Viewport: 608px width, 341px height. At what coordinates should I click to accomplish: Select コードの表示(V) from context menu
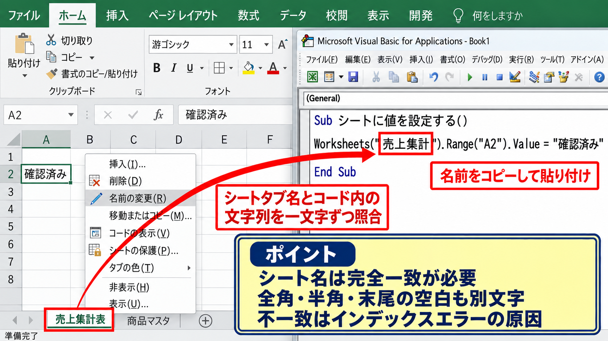coord(141,233)
